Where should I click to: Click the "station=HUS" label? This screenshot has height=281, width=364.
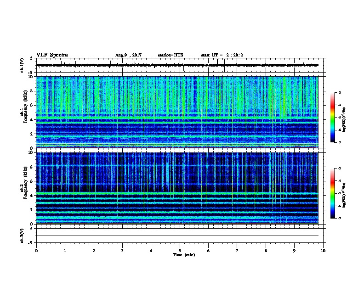coord(171,55)
